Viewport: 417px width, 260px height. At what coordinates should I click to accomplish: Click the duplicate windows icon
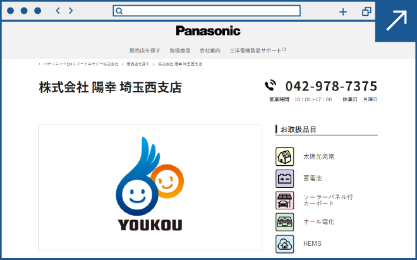pos(366,11)
